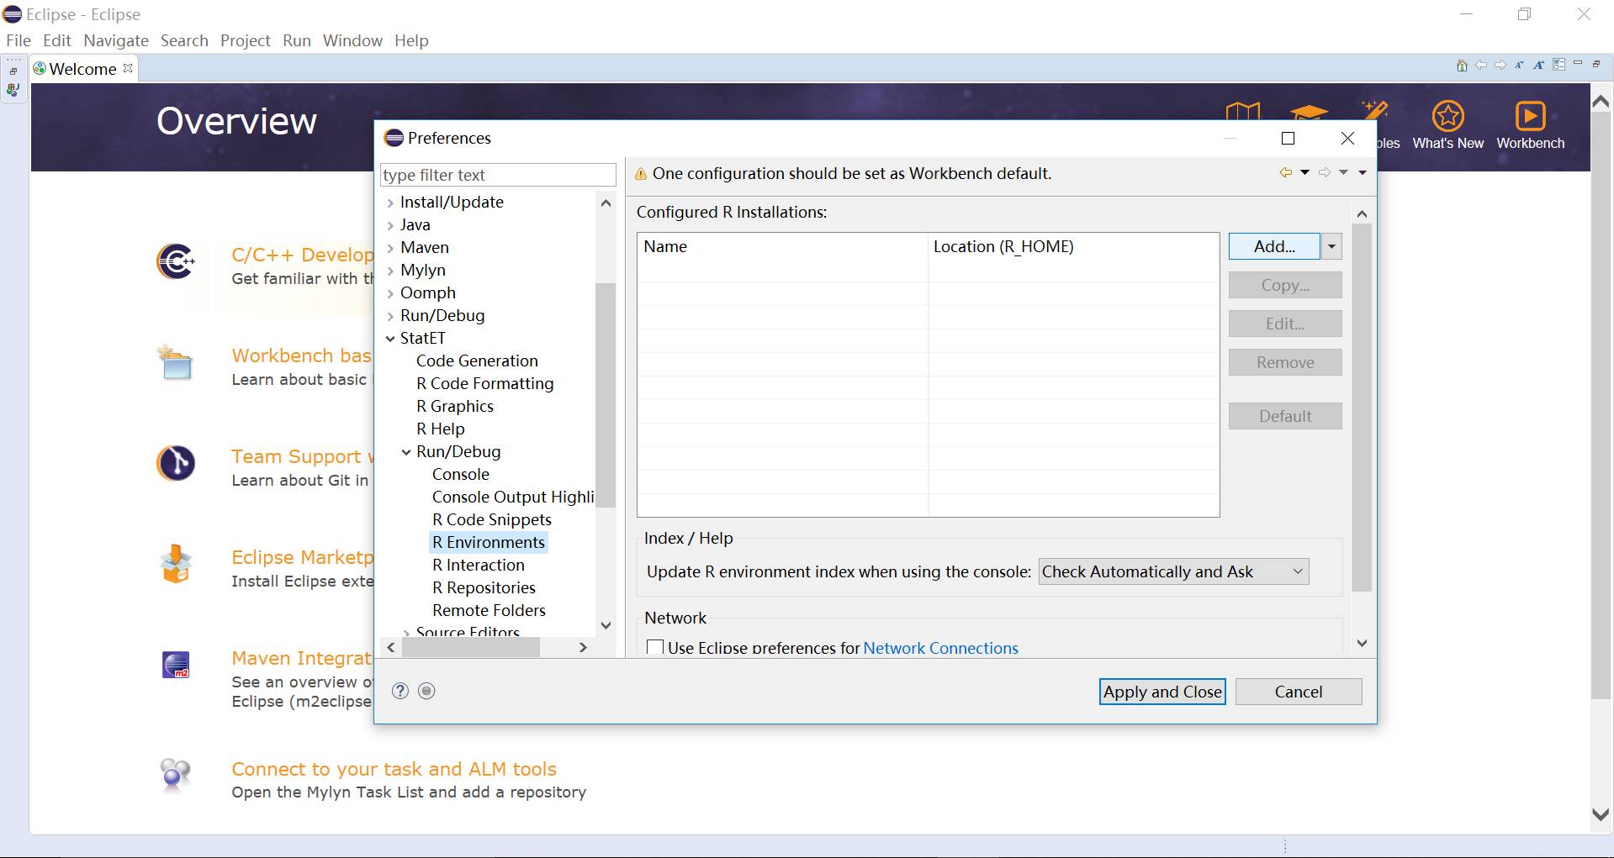Minimize the Welcome view panel
The height and width of the screenshot is (858, 1614).
(x=1578, y=64)
